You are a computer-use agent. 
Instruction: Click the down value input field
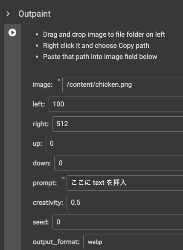click(119, 163)
